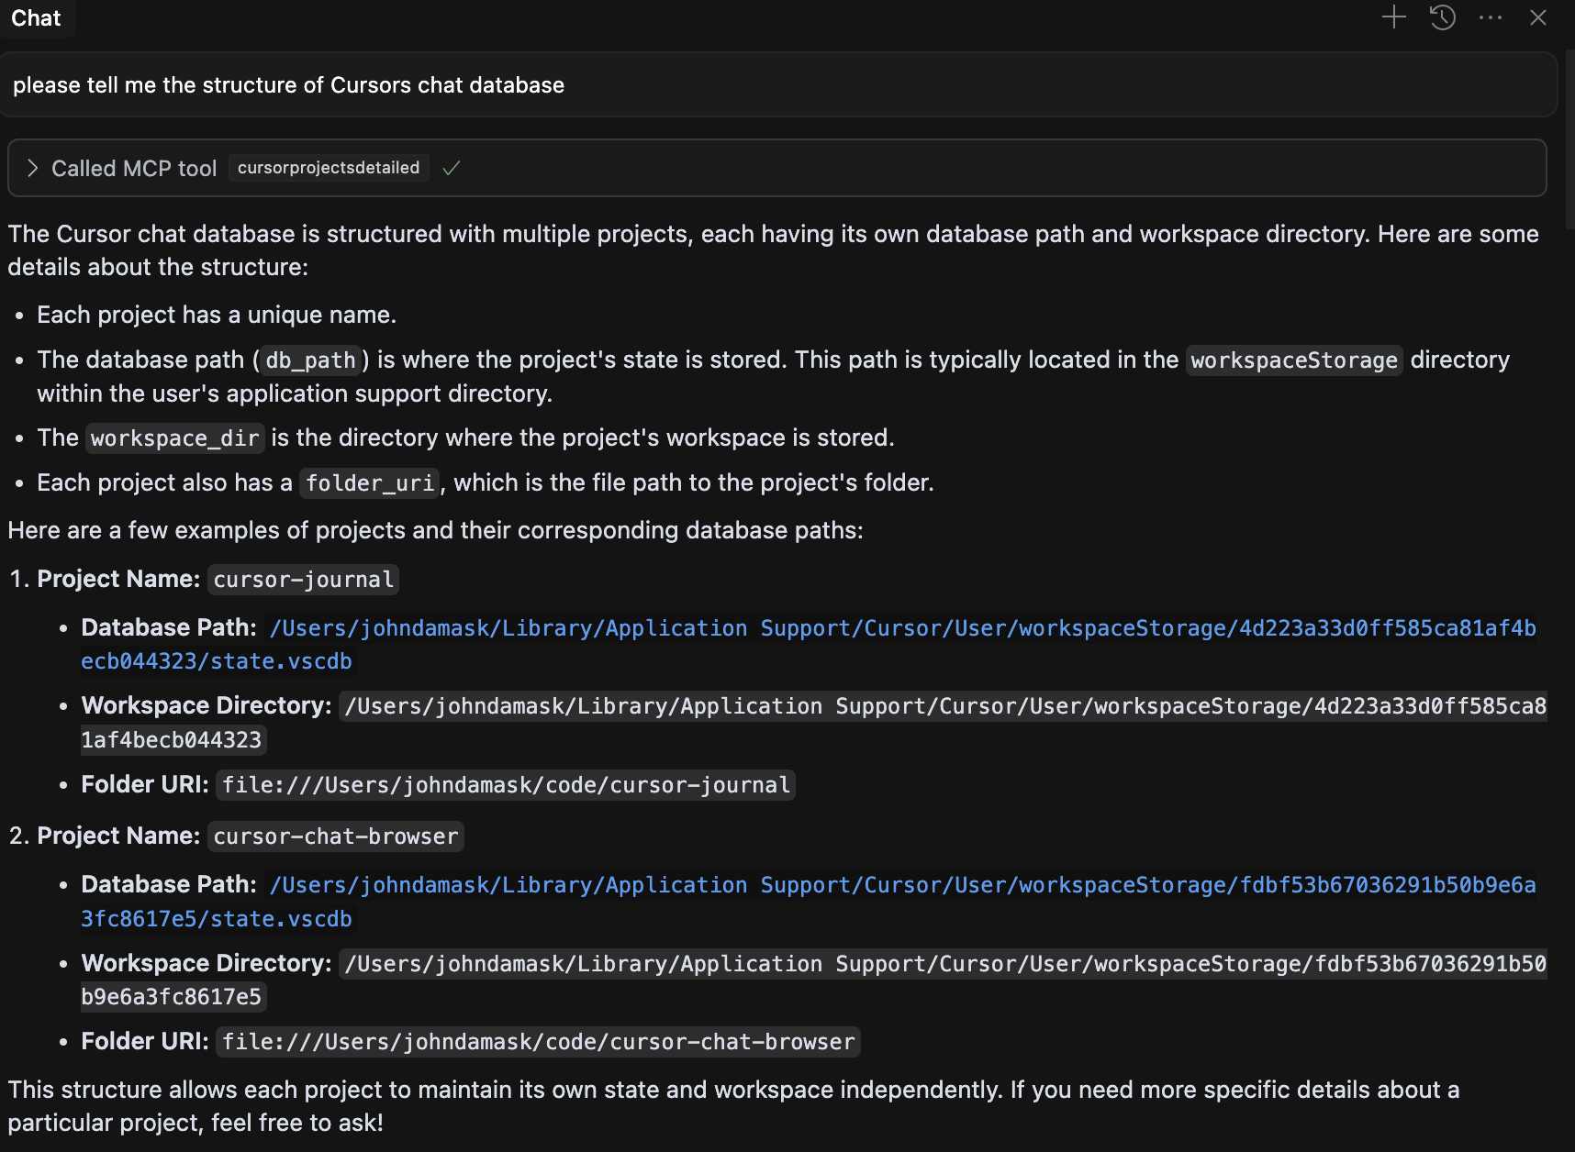Click the db_path inline code
The width and height of the screenshot is (1575, 1152).
[310, 360]
